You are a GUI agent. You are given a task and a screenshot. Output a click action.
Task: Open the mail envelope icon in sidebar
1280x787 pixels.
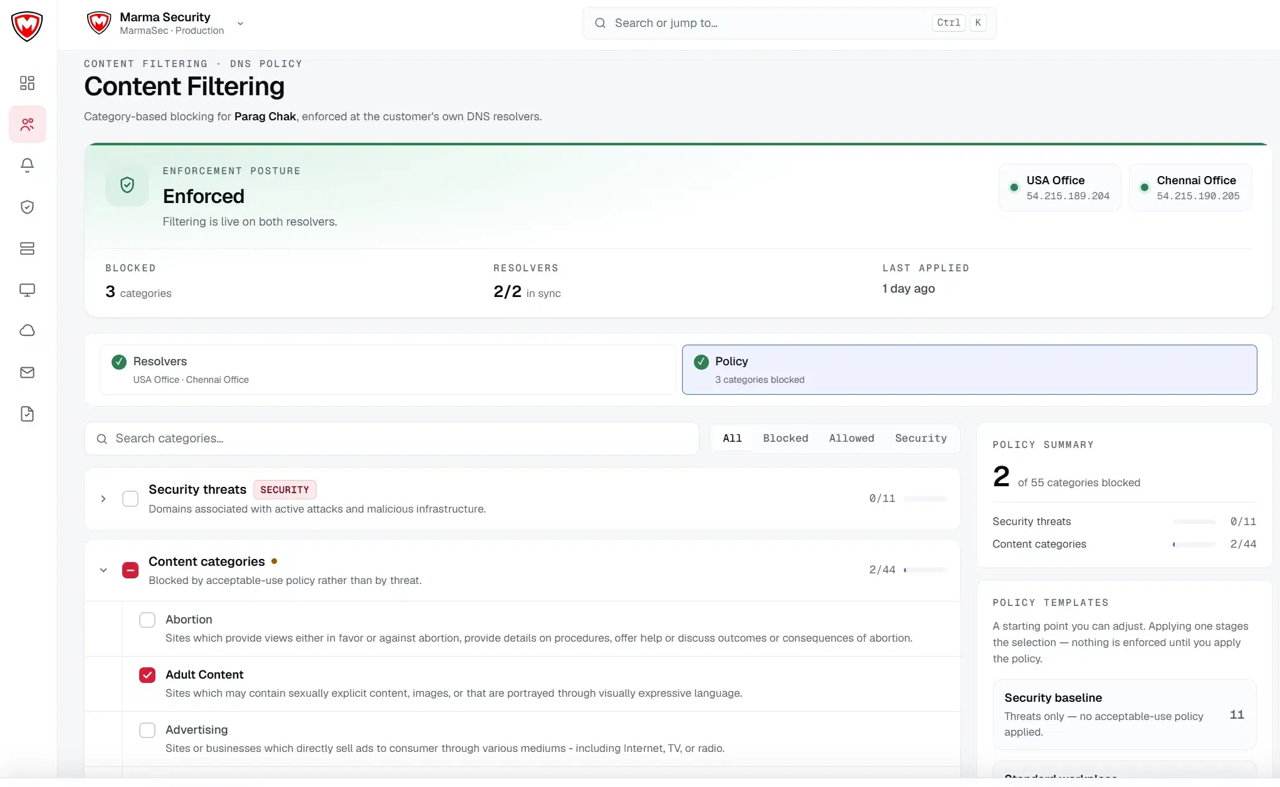pos(27,372)
